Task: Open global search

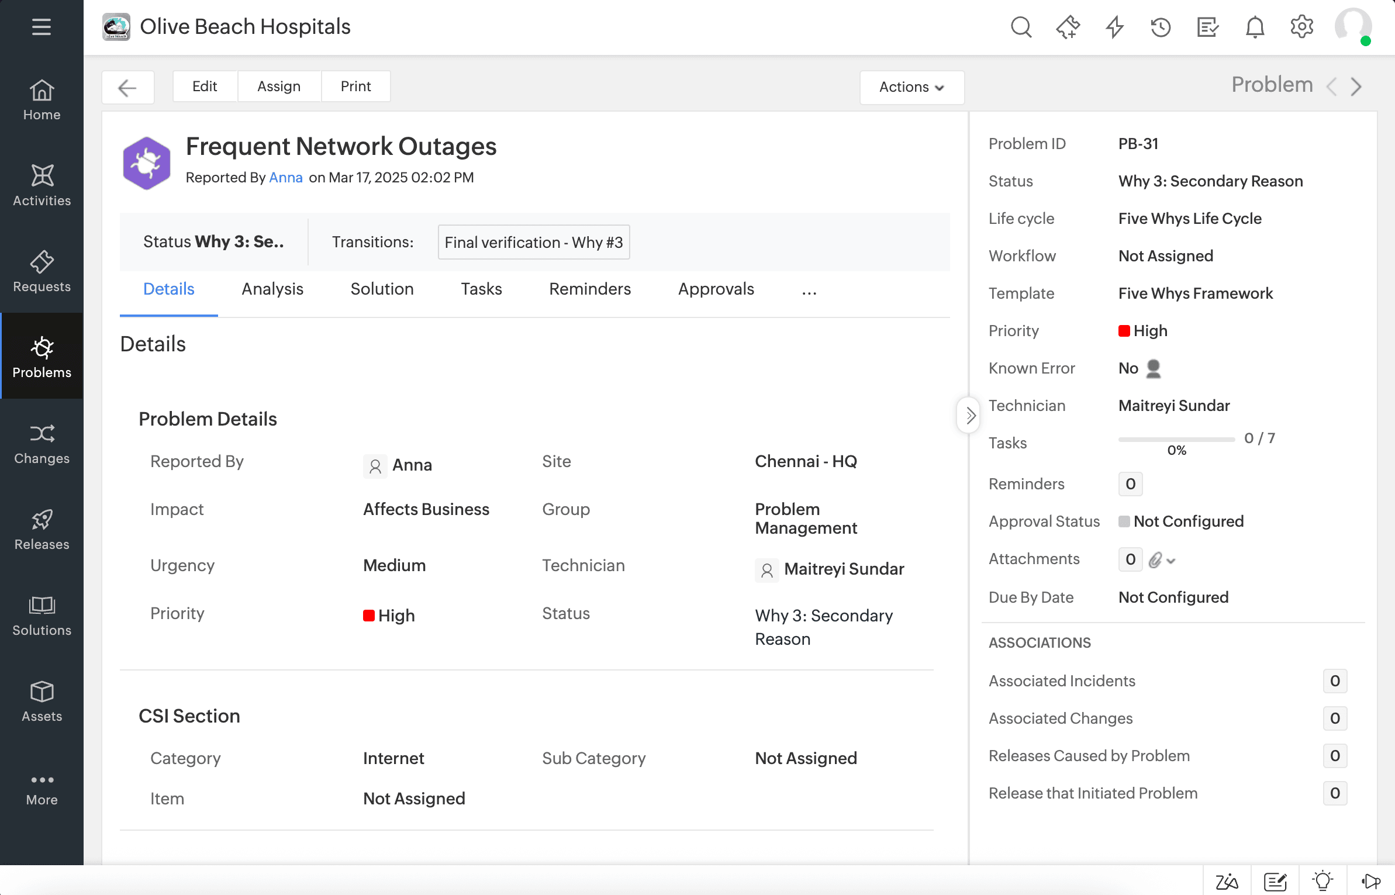Action: coord(1020,27)
